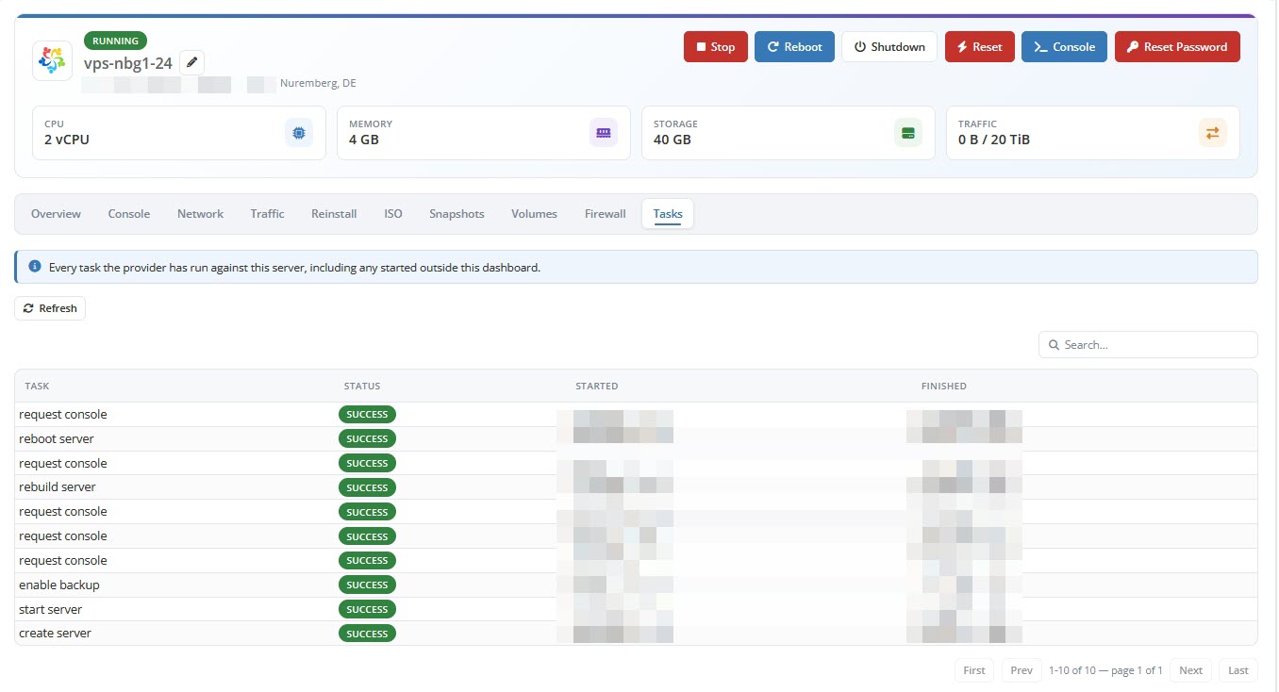Sort by the FINISHED column header

click(944, 387)
